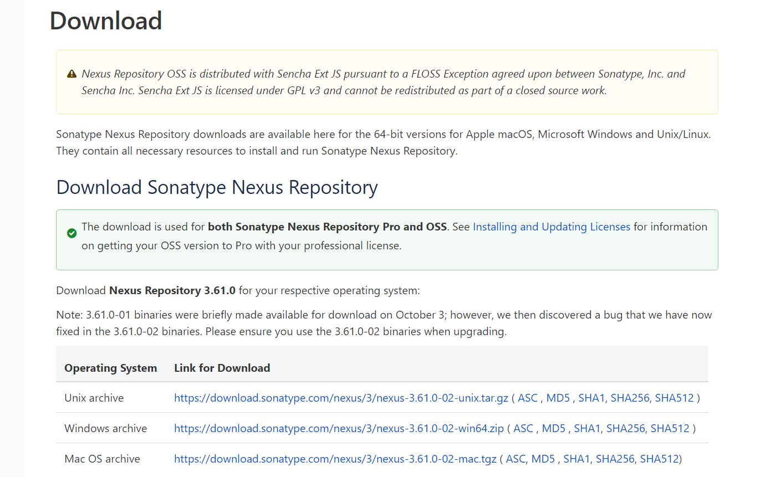Open ASC signature for Windows archive
Image resolution: width=760 pixels, height=477 pixels.
tap(523, 428)
